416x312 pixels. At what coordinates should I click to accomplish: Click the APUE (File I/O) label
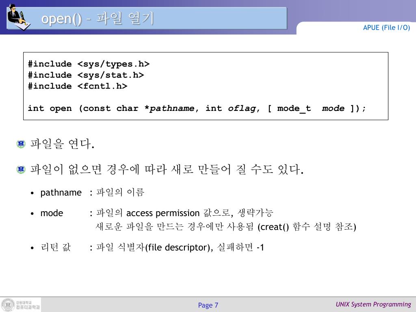click(x=386, y=28)
